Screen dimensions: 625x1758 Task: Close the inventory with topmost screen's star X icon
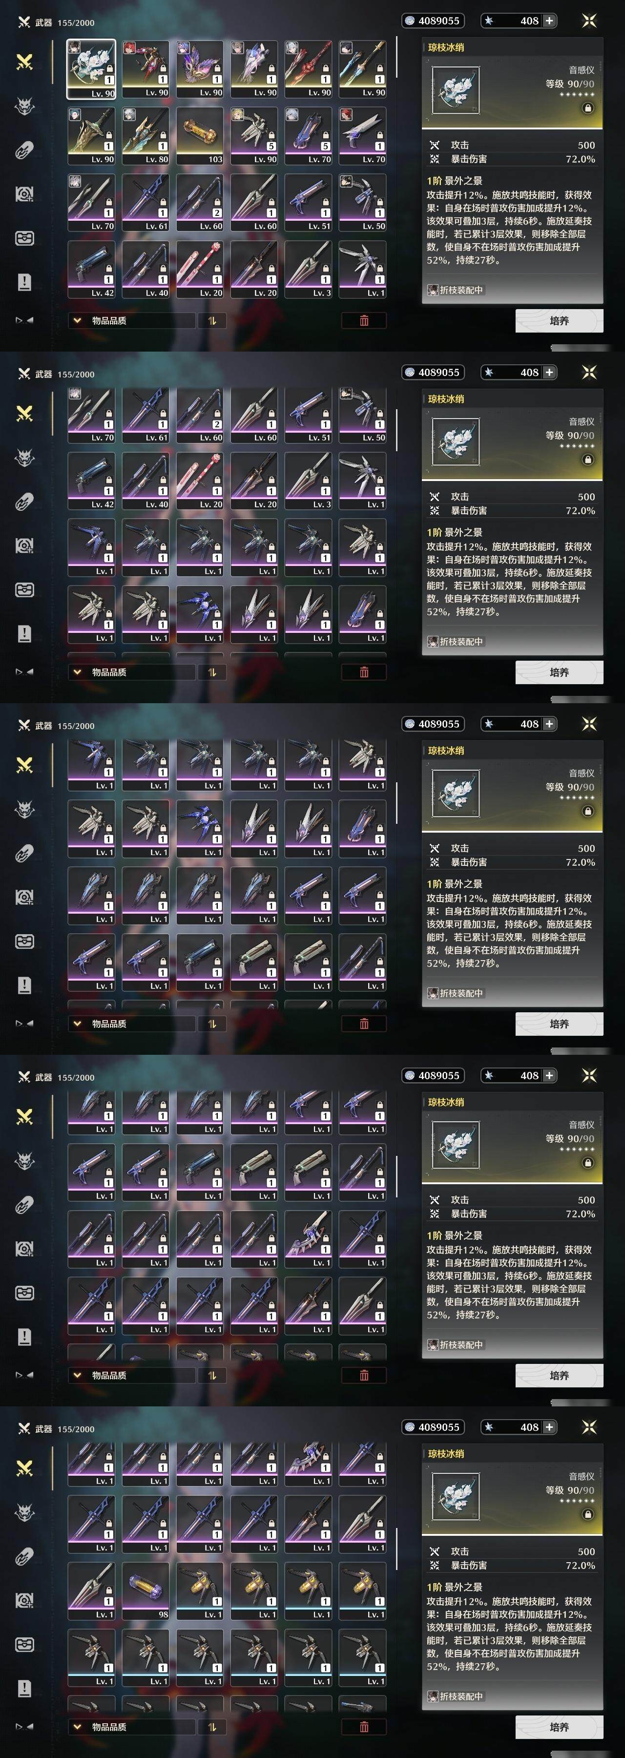(x=589, y=21)
